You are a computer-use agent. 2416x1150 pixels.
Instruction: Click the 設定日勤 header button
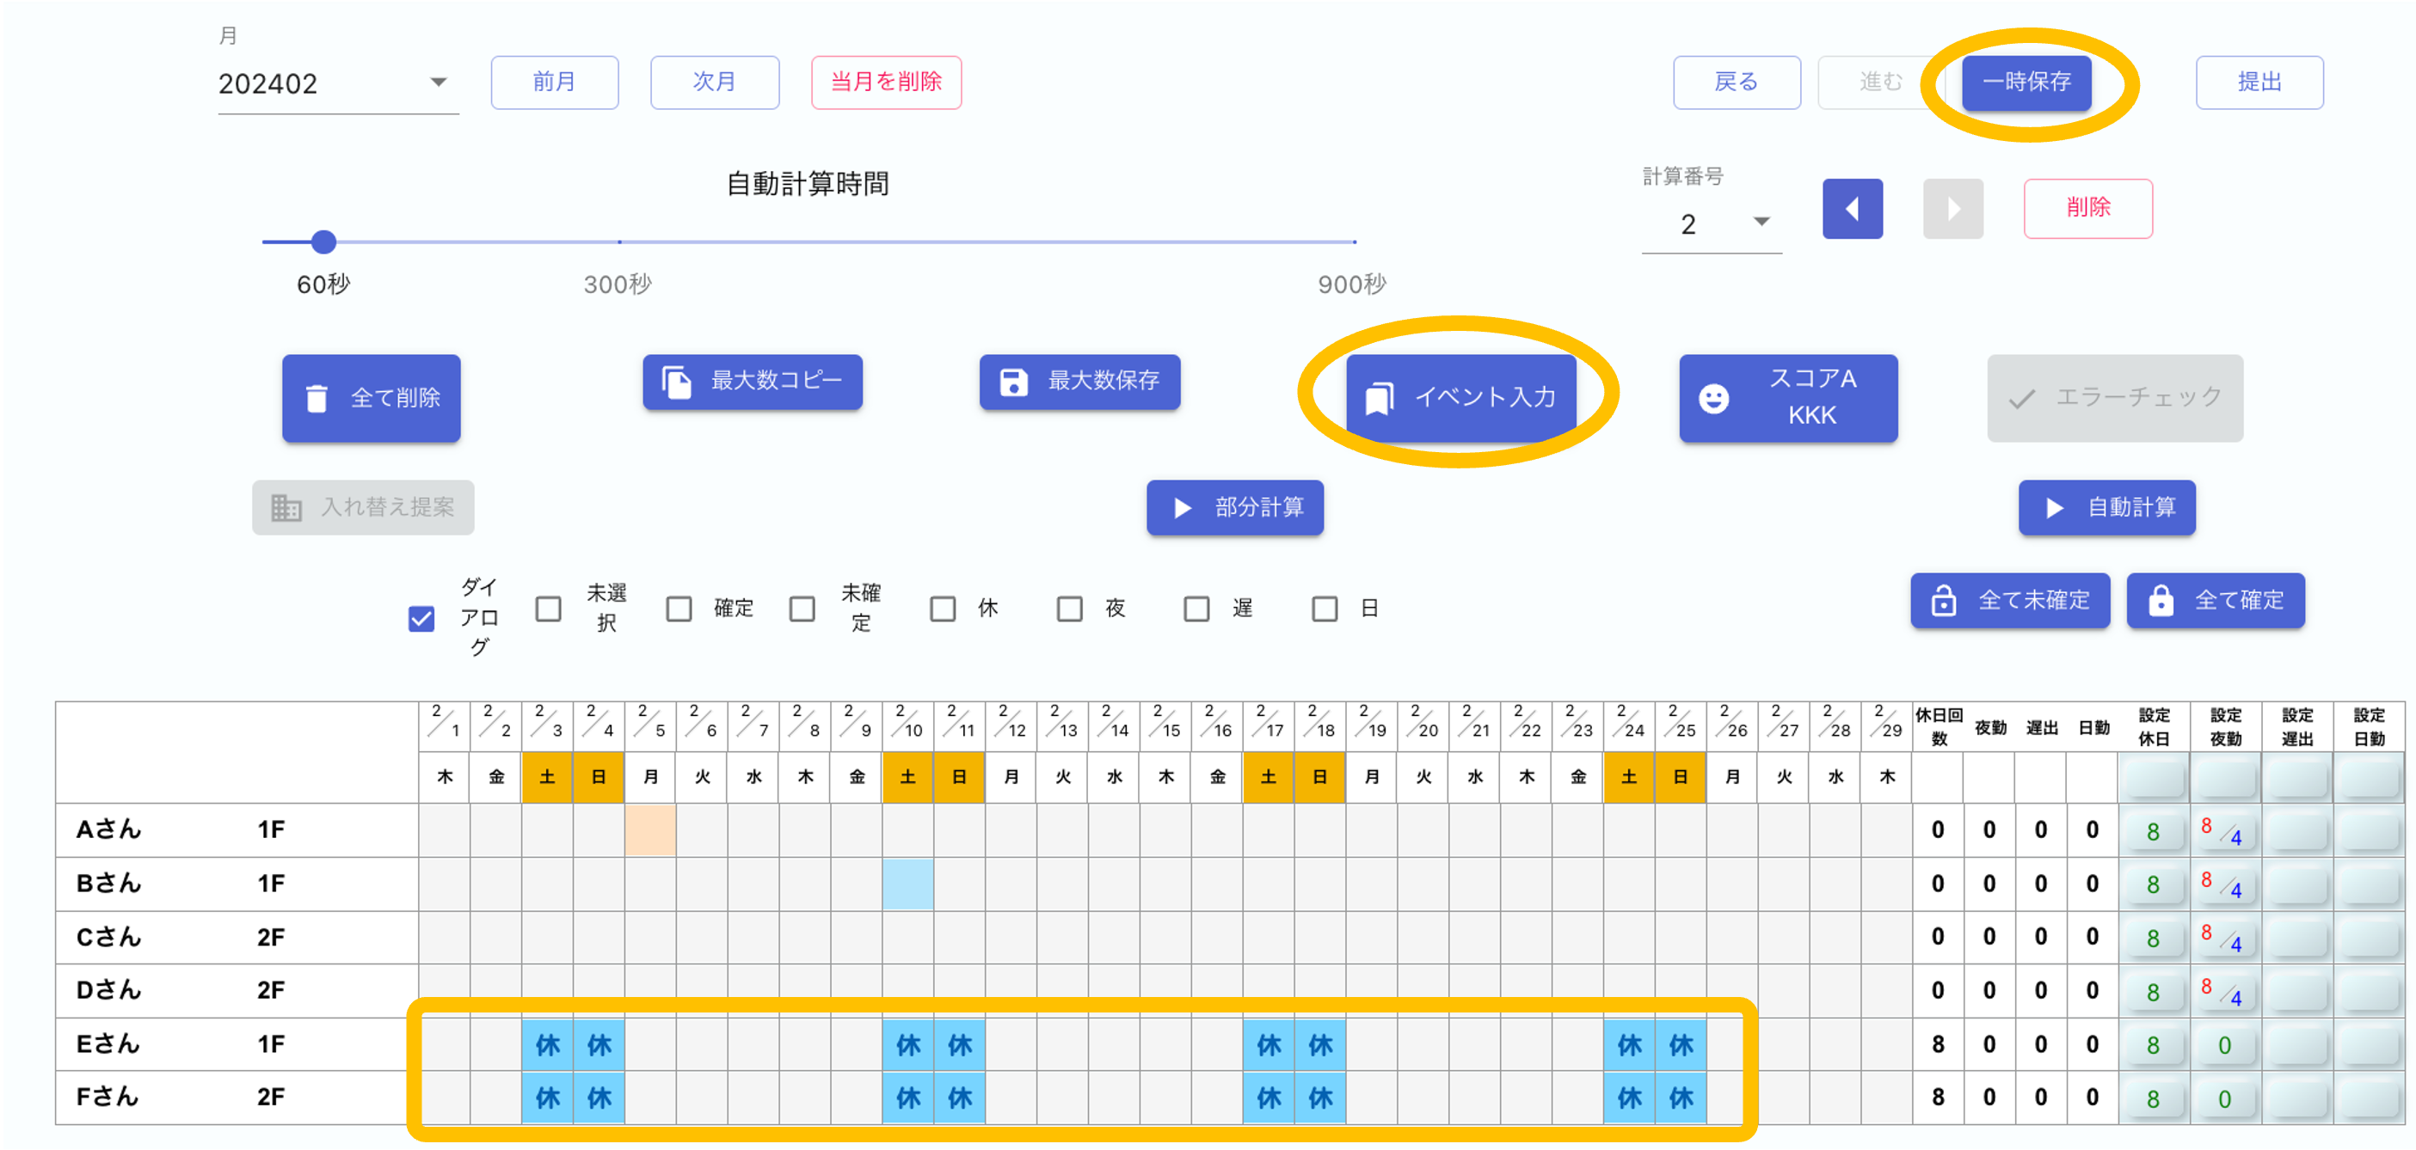pyautogui.click(x=2369, y=778)
